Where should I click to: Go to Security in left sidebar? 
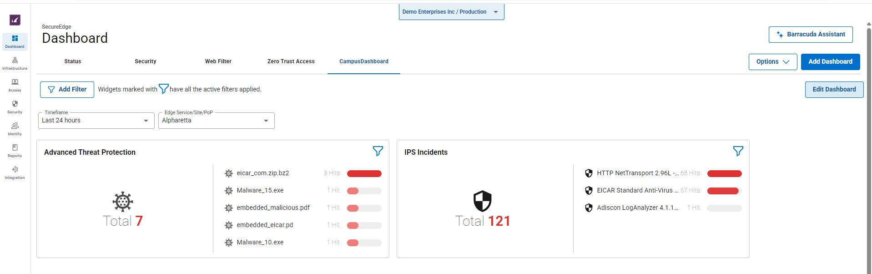[15, 107]
